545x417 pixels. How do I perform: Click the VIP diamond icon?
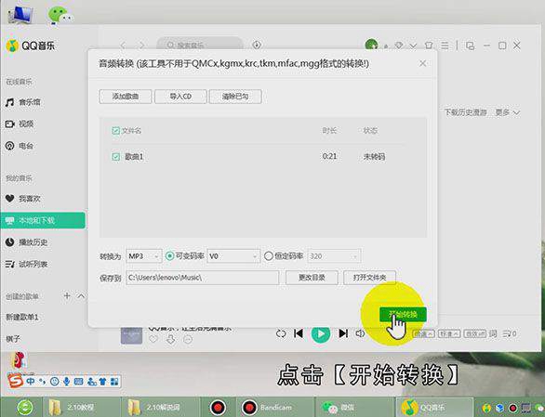pyautogui.click(x=399, y=46)
